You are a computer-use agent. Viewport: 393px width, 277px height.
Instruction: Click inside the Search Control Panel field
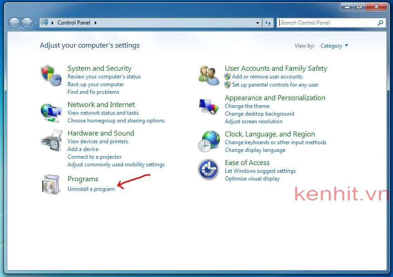(x=326, y=22)
